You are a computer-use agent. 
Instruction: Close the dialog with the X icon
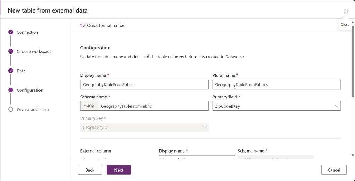346,10
